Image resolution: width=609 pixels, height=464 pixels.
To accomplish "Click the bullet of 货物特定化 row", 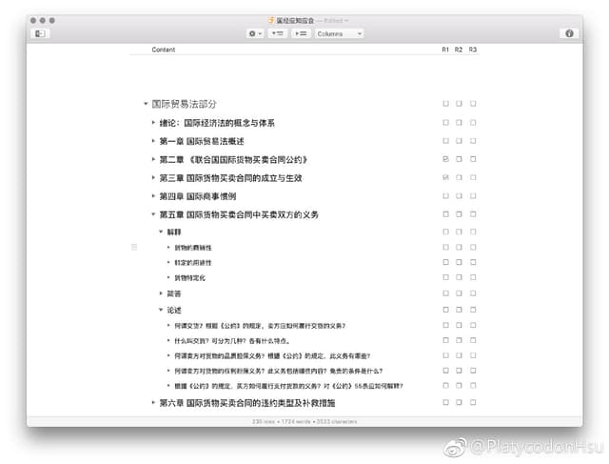I will [168, 277].
